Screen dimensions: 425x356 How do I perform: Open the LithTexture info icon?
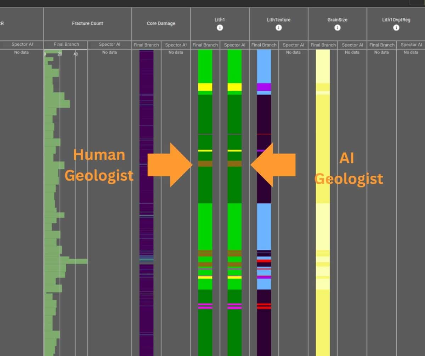278,28
